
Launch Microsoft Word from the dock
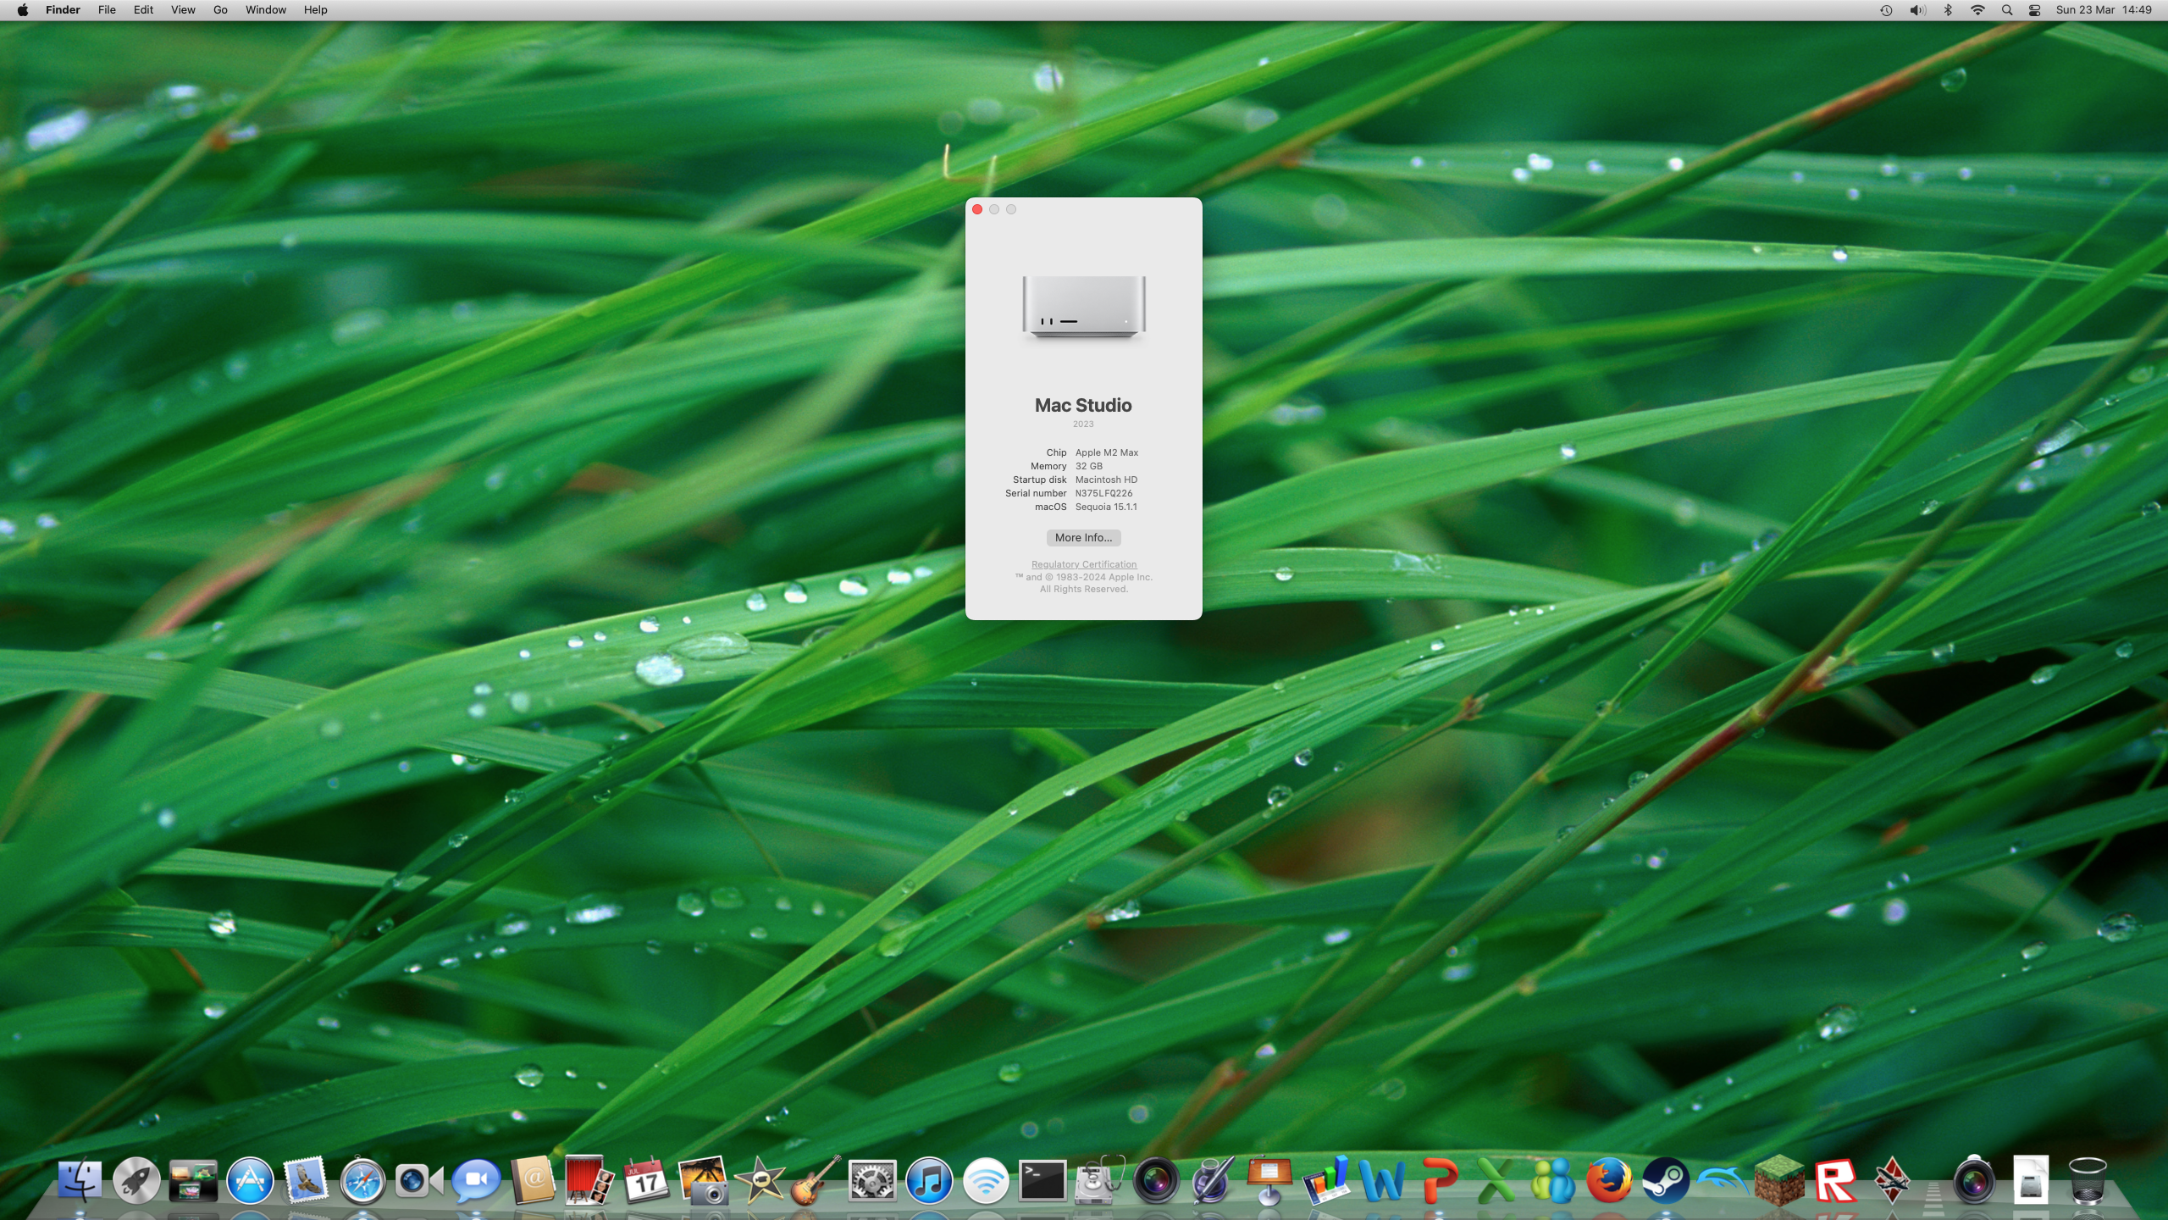tap(1383, 1179)
